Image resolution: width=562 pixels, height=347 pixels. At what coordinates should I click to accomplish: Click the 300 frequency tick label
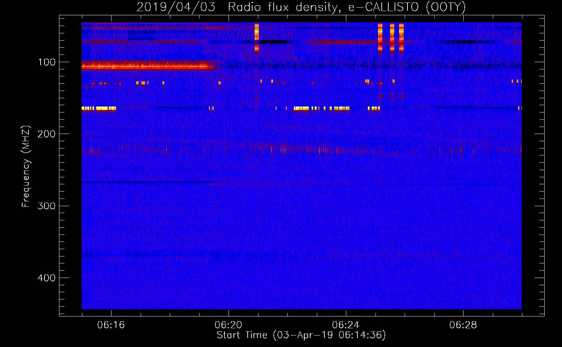[46, 206]
